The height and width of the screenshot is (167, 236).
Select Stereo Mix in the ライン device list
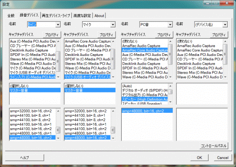coord(33,59)
